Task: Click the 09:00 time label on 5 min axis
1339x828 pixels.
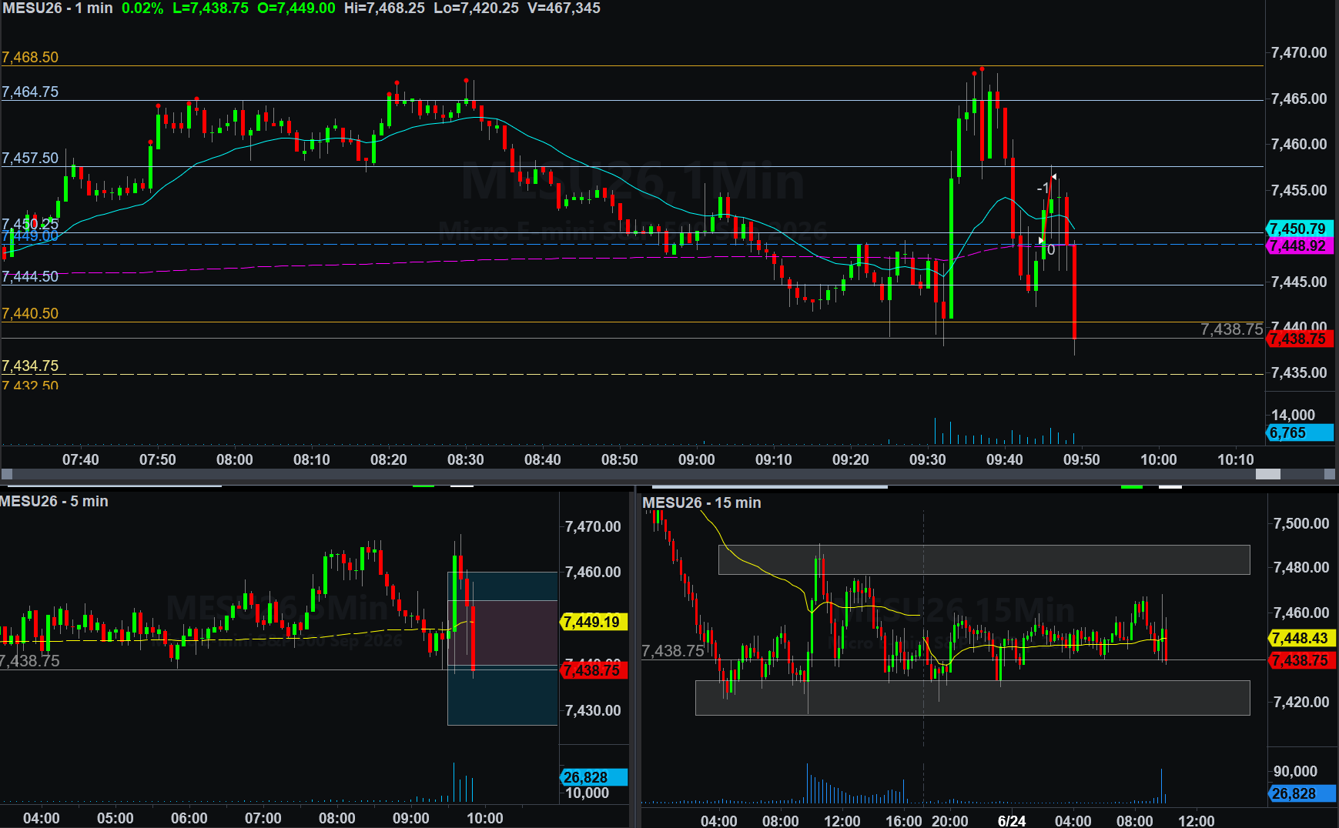Action: (411, 819)
